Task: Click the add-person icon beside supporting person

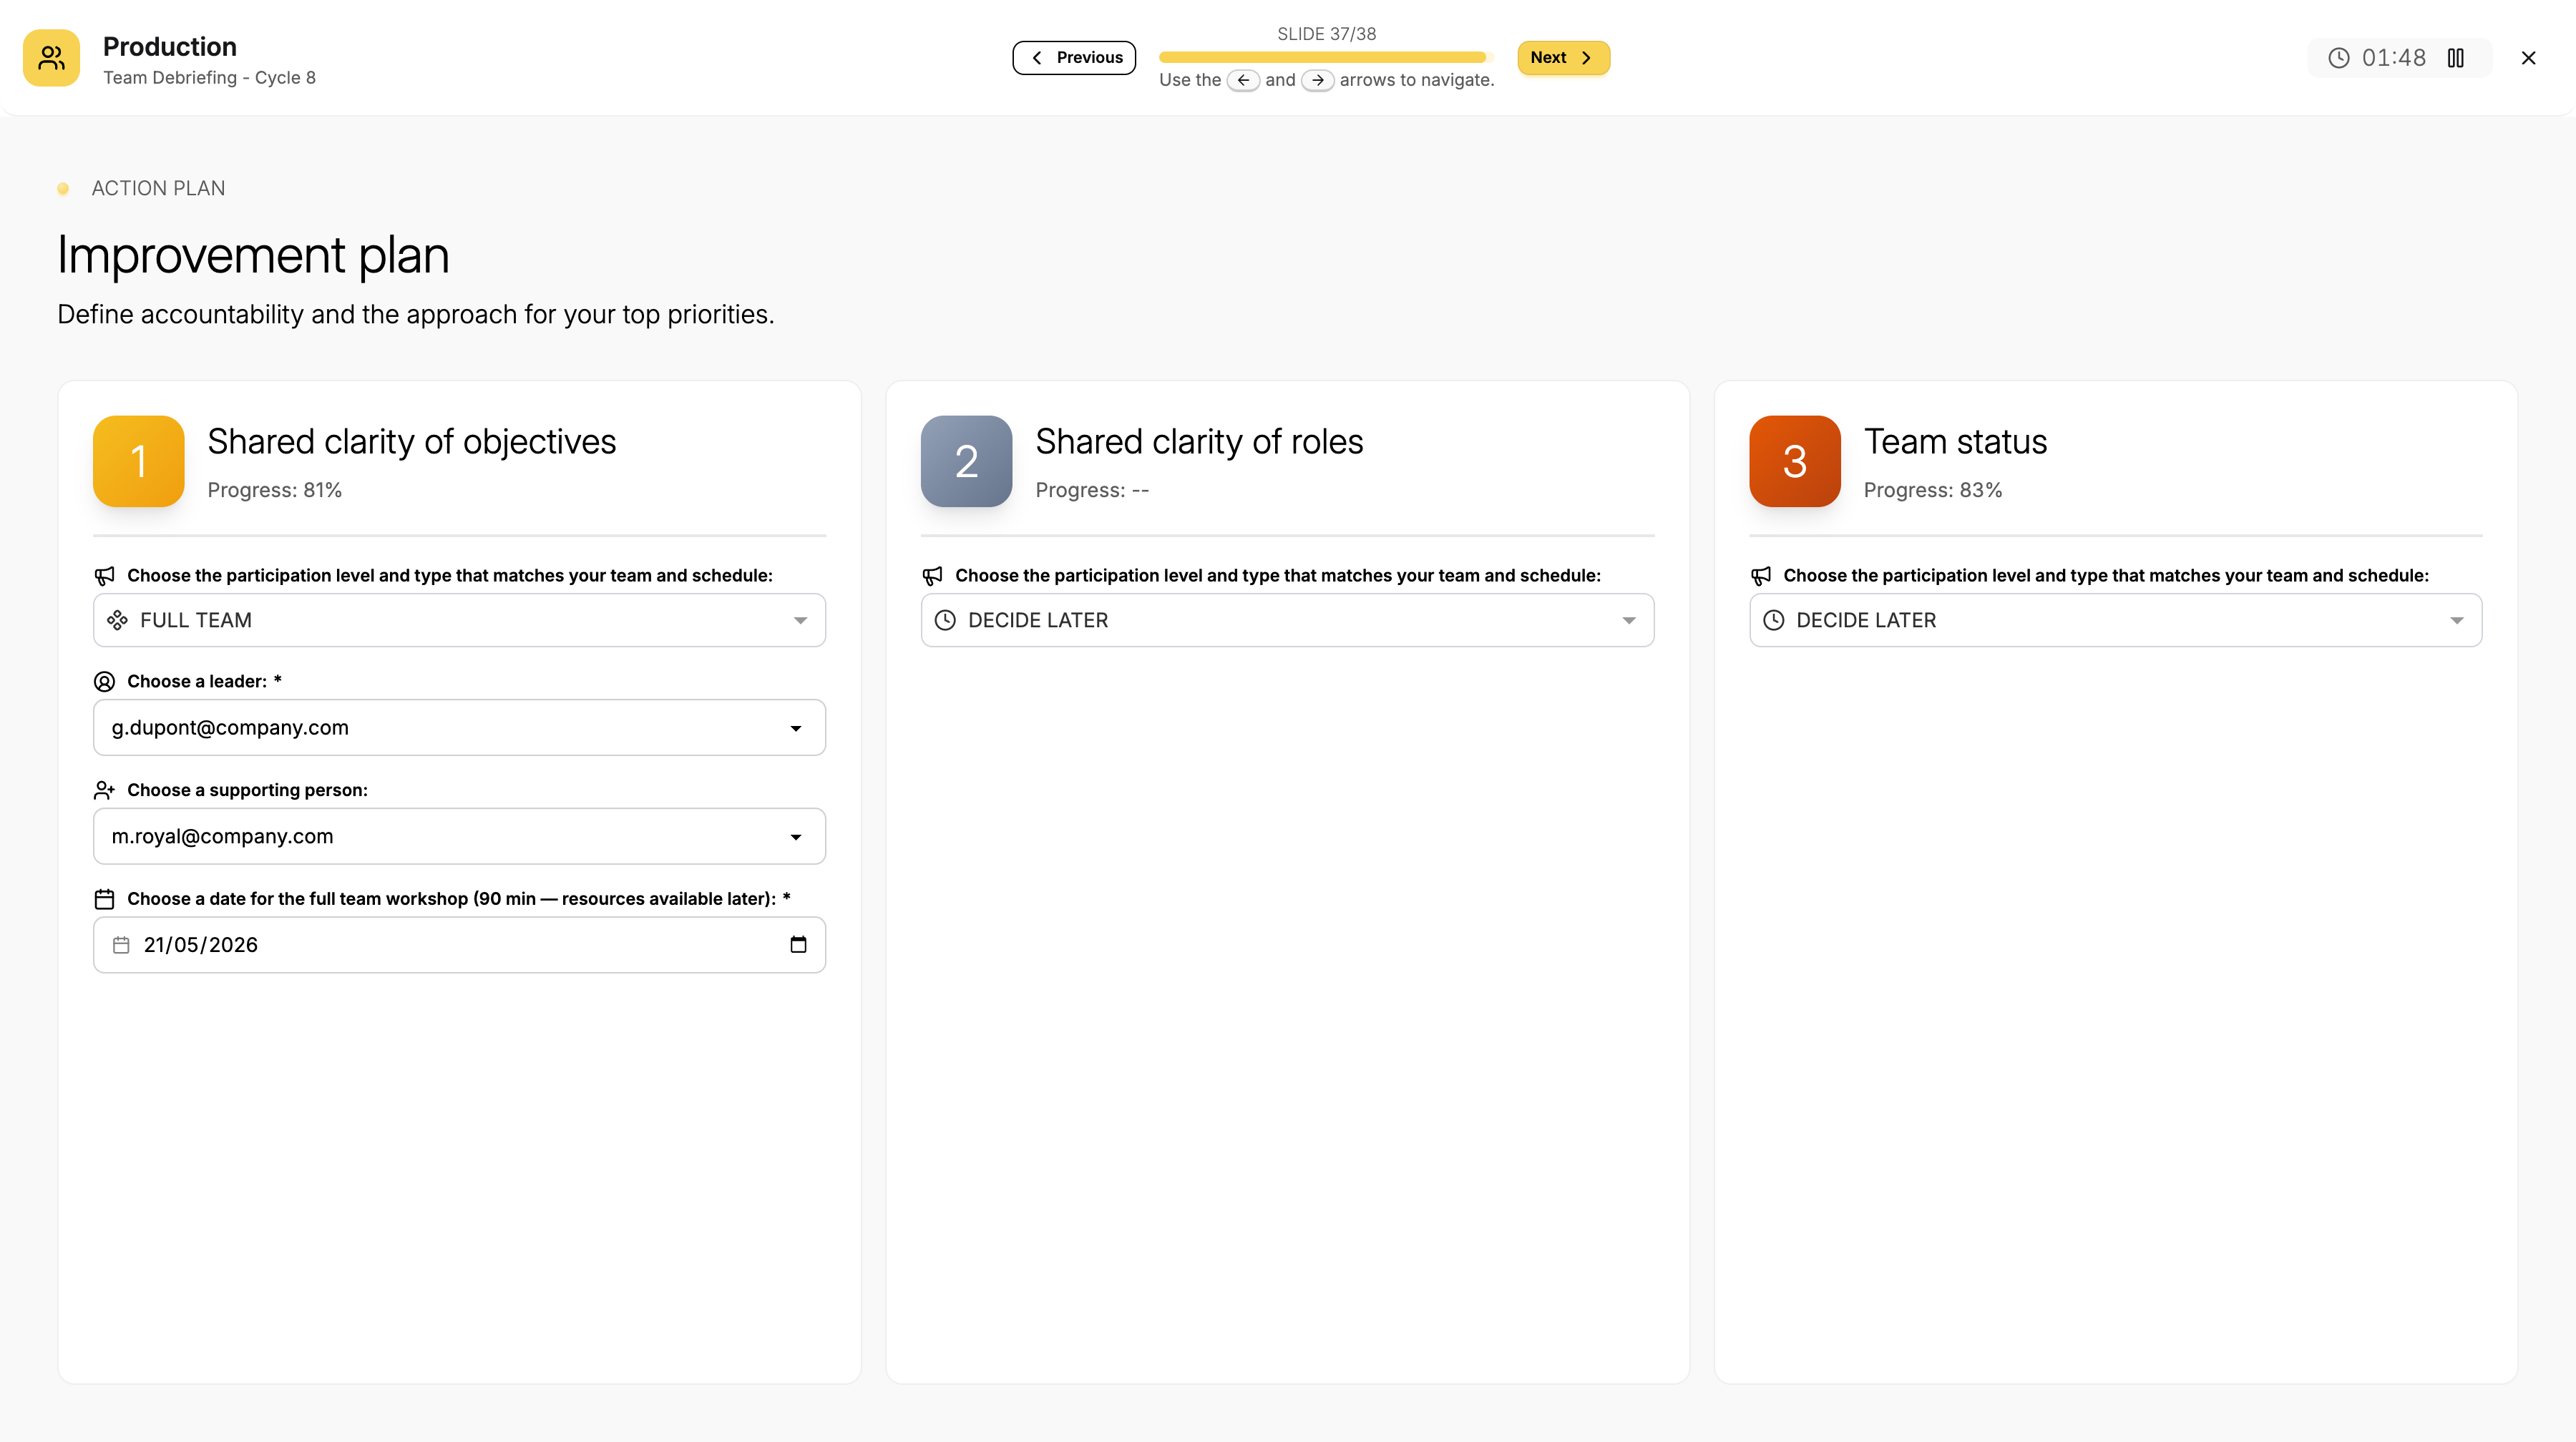Action: [x=104, y=790]
